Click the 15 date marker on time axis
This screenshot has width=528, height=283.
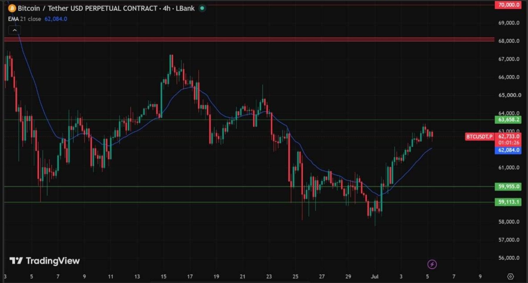(163, 277)
